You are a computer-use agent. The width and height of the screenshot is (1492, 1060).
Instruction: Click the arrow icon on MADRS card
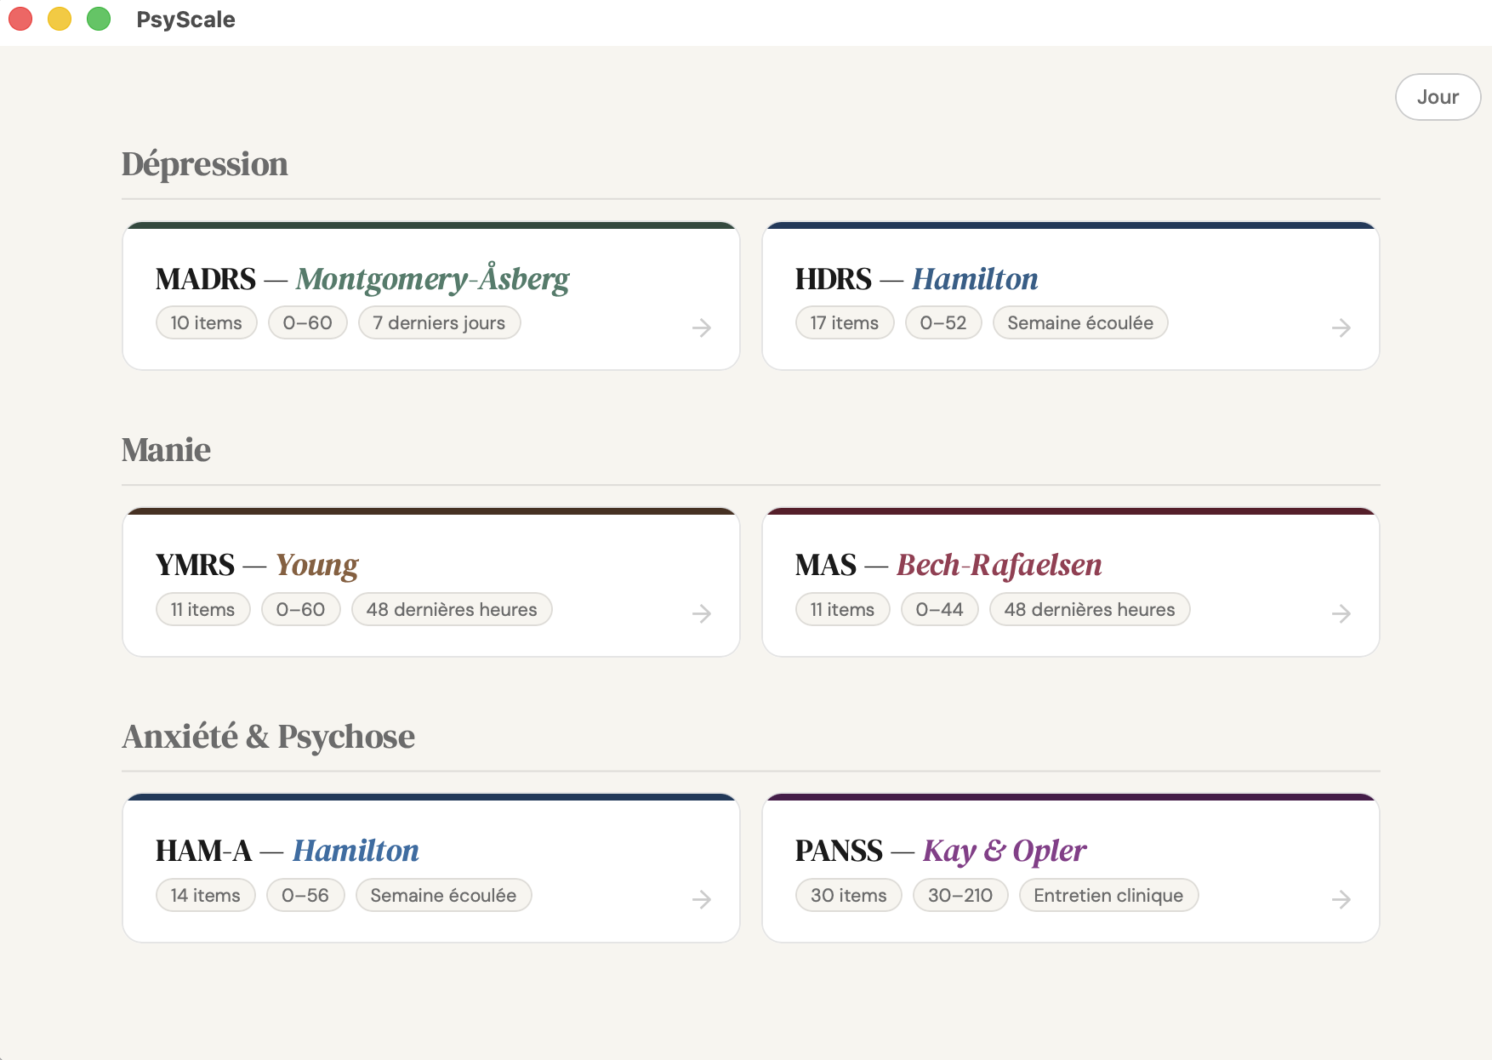(702, 328)
